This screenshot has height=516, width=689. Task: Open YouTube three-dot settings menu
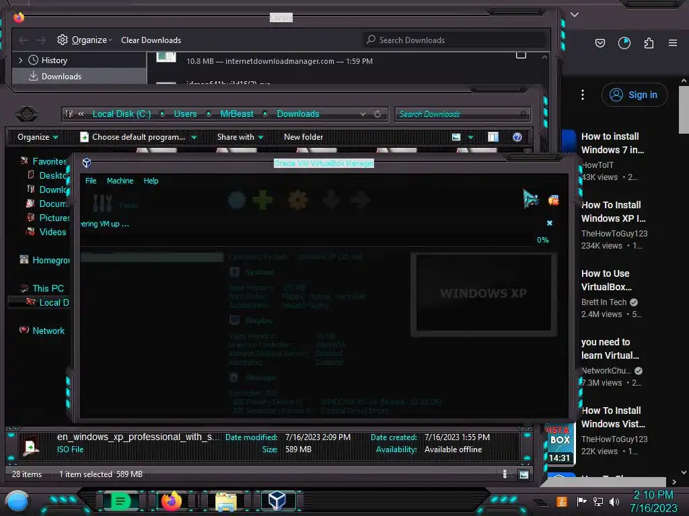583,95
